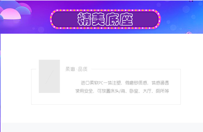Viewport: 203px width, 132px height.
Task: Click the text line starting with 使用安全
Action: (x=122, y=91)
